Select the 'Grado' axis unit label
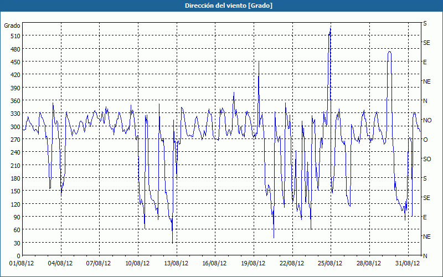Image resolution: width=443 pixels, height=277 pixels. (12, 25)
